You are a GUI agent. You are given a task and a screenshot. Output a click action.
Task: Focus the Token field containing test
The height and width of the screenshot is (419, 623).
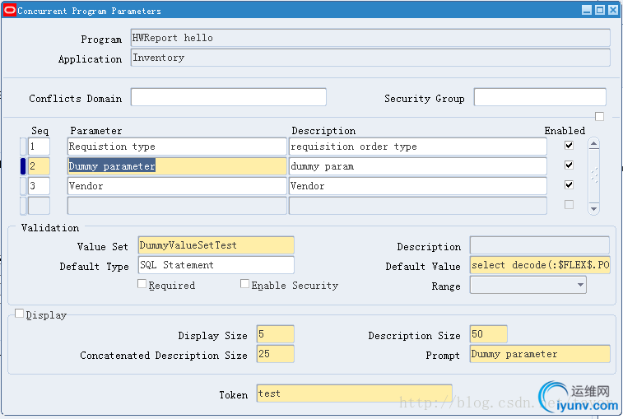(354, 393)
